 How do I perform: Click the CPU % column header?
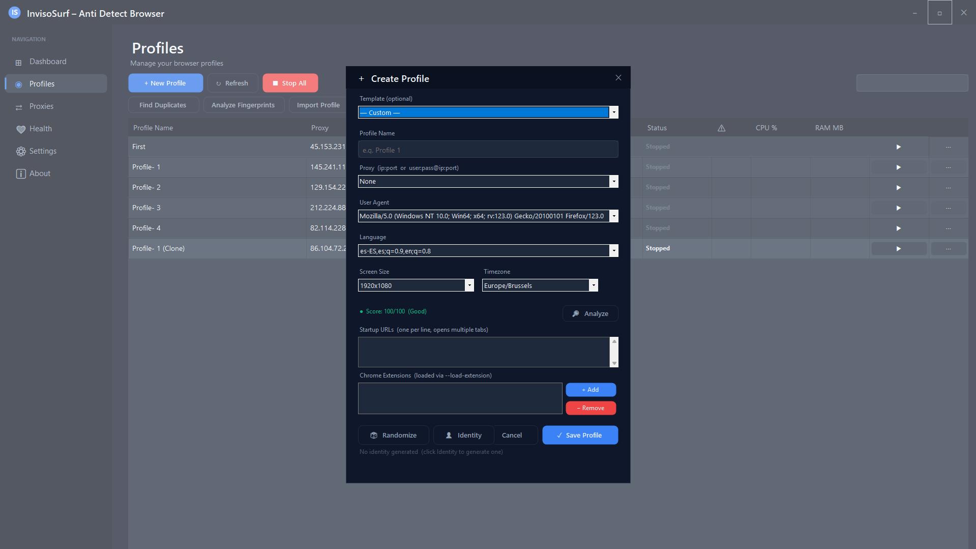click(766, 128)
